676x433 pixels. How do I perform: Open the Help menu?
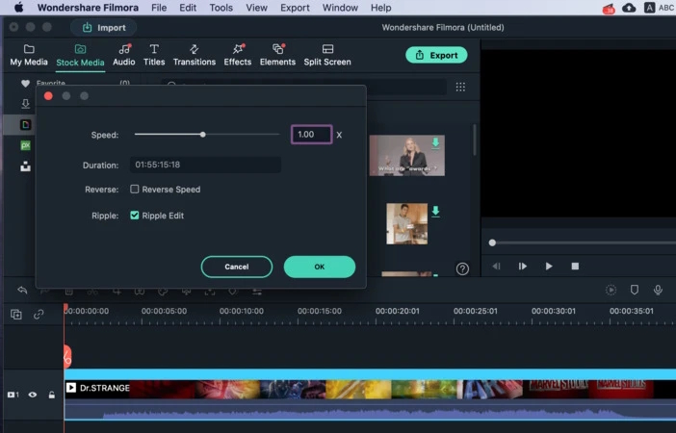click(380, 8)
